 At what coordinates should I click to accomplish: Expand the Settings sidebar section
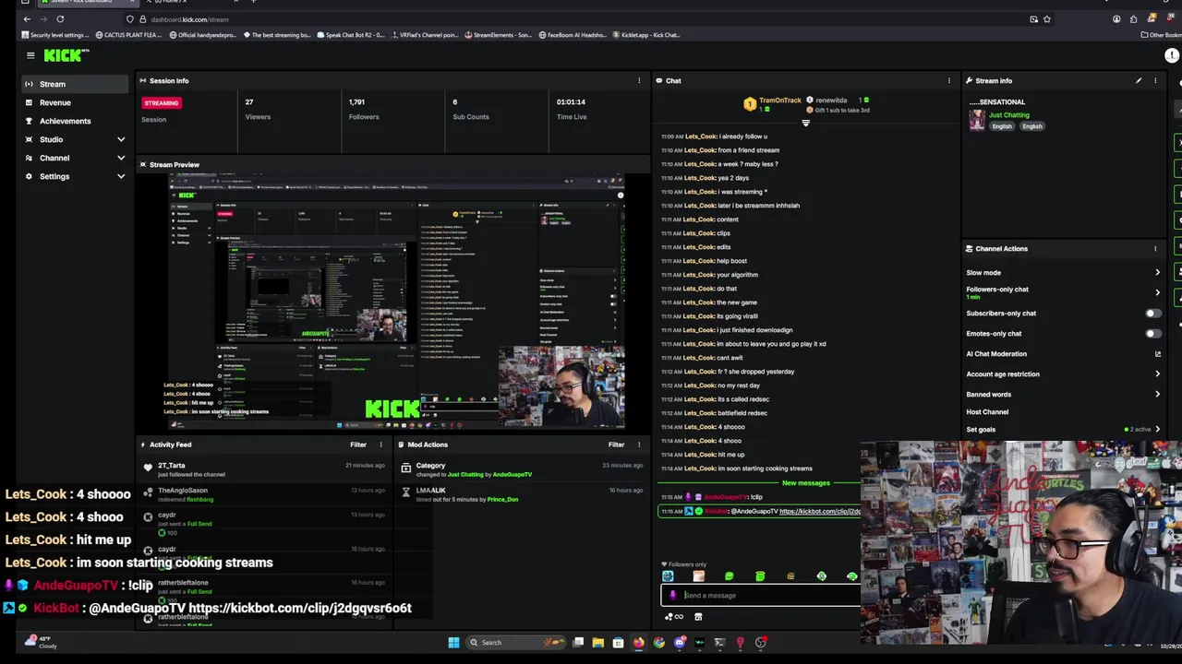pos(76,176)
